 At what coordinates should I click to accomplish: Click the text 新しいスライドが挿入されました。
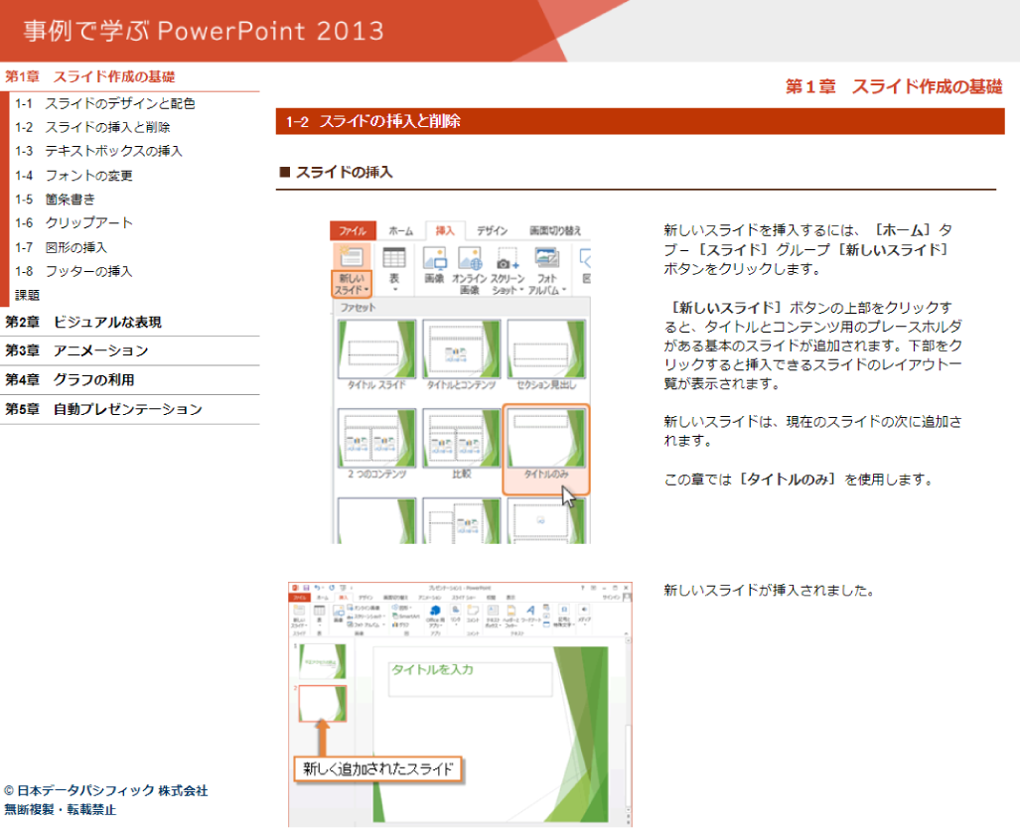tap(769, 591)
